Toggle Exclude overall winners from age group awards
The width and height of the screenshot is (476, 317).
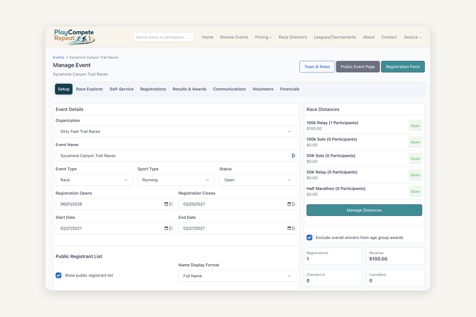coord(309,237)
